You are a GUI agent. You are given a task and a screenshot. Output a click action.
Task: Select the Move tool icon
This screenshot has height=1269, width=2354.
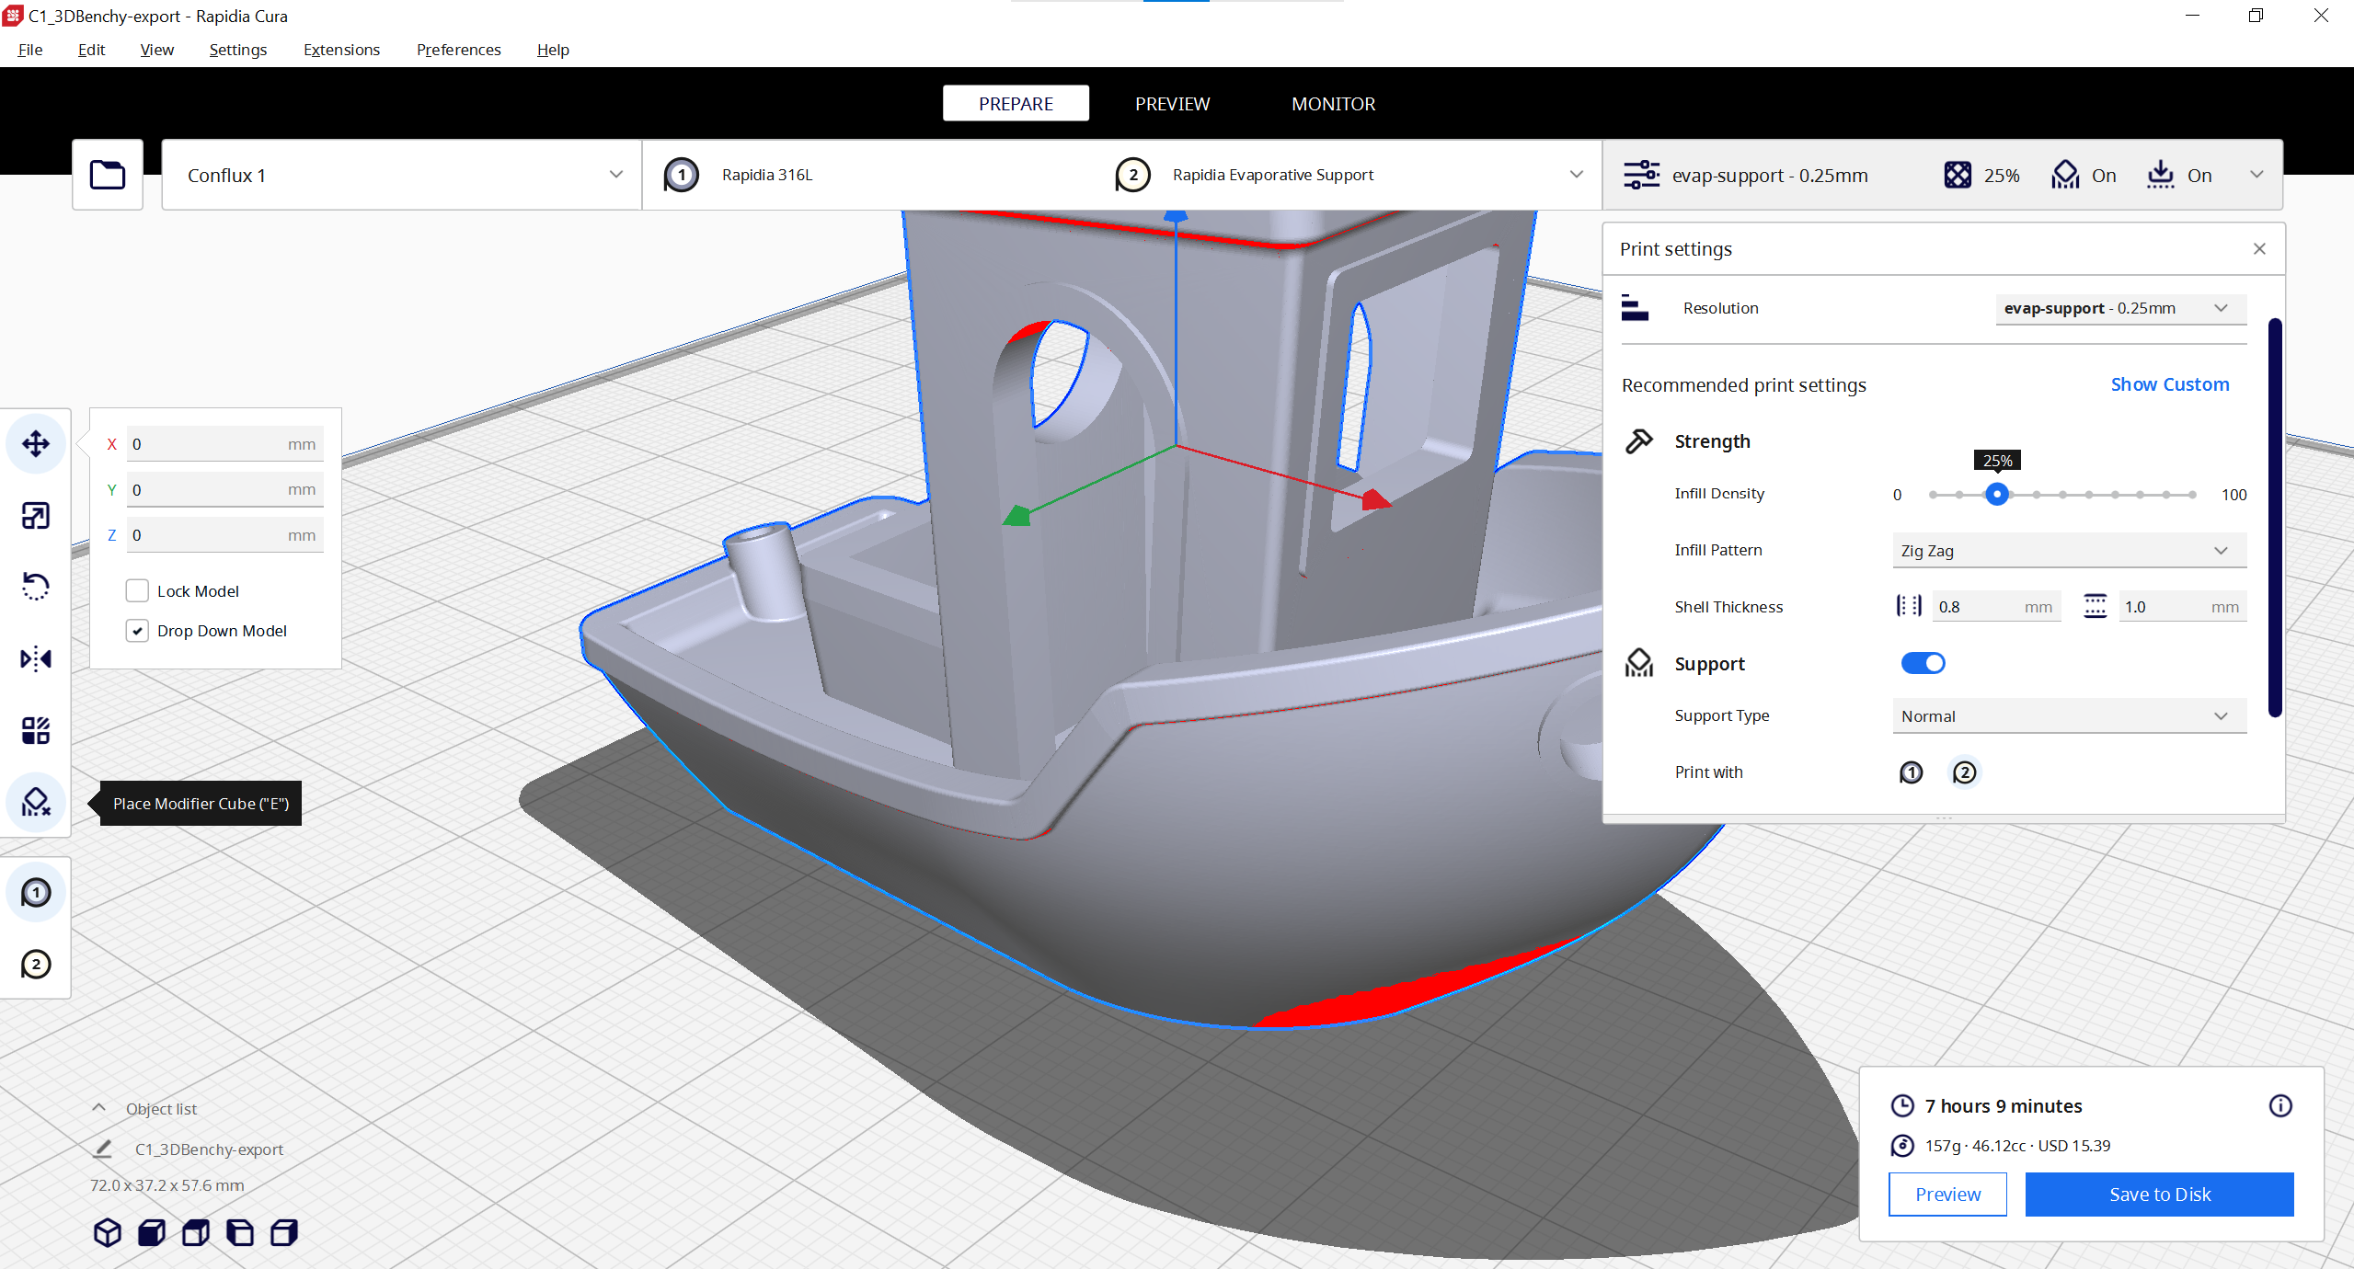tap(36, 444)
